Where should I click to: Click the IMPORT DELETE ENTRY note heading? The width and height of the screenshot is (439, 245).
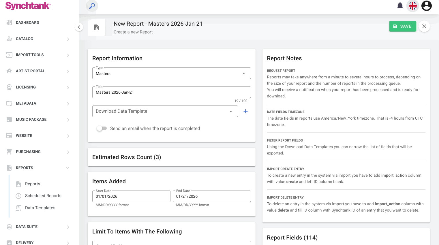tap(285, 197)
